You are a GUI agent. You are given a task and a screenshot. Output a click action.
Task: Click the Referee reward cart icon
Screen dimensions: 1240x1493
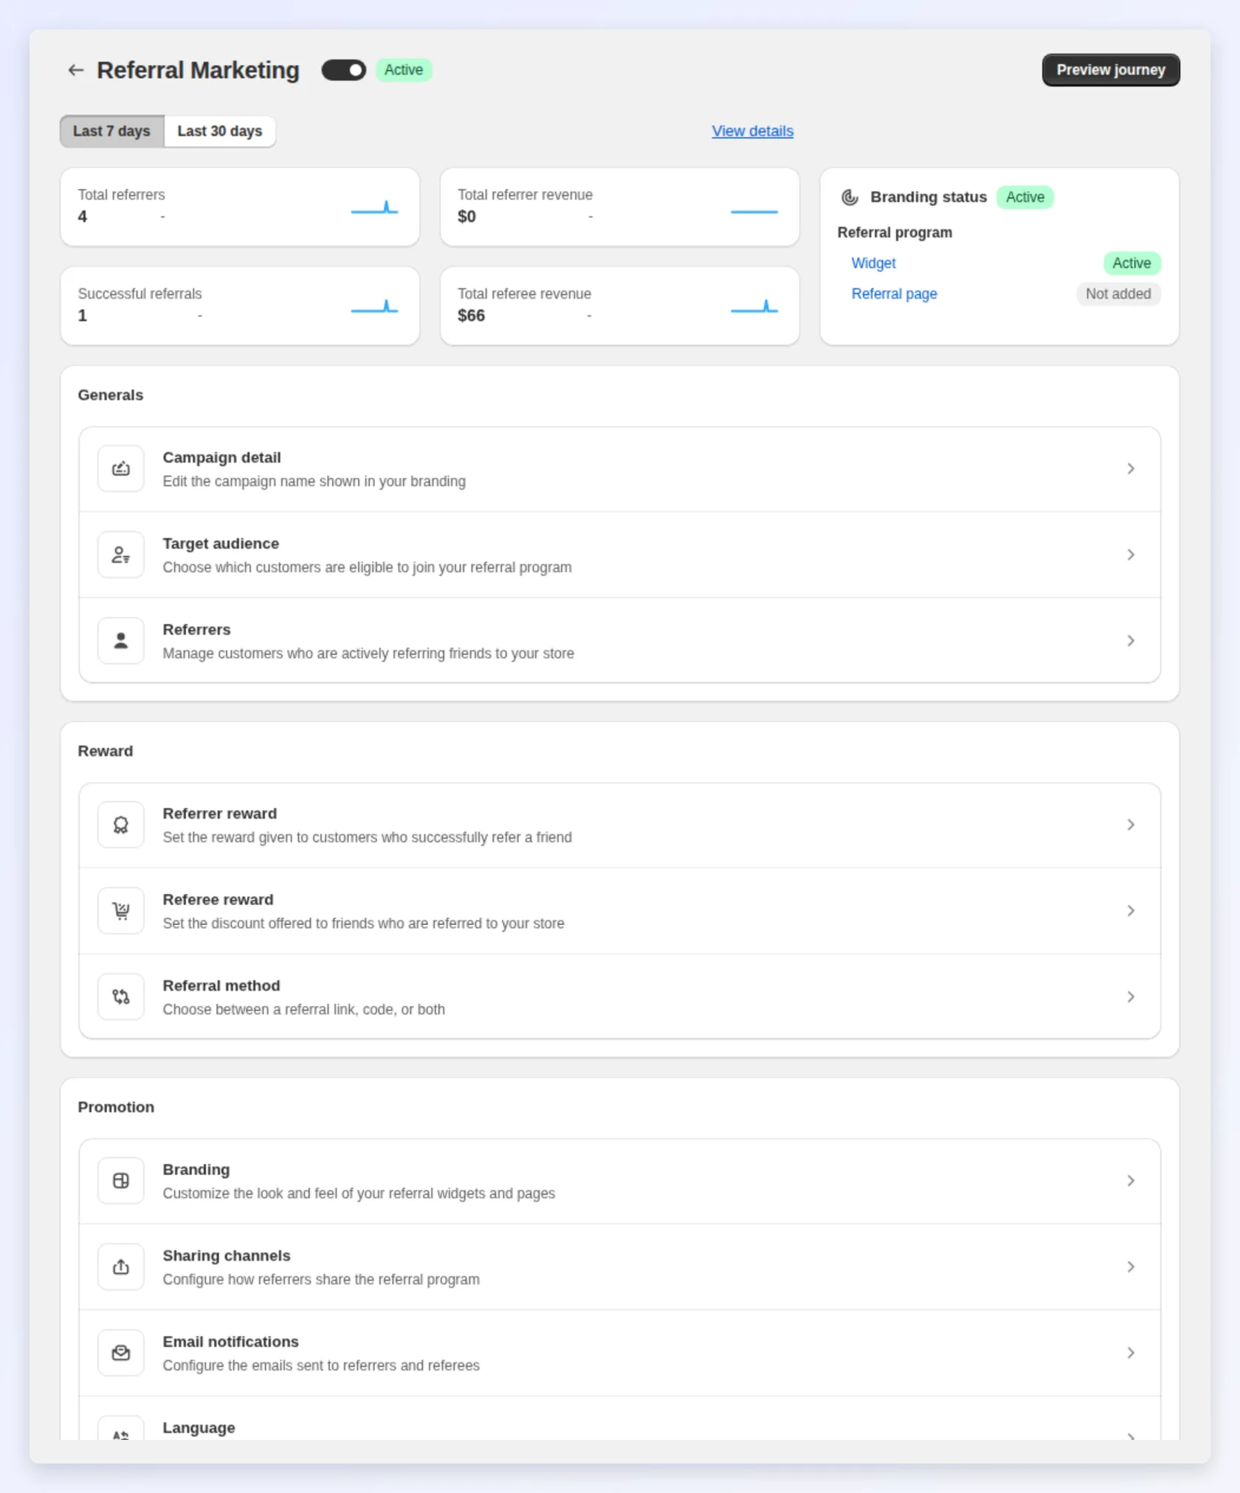point(121,911)
